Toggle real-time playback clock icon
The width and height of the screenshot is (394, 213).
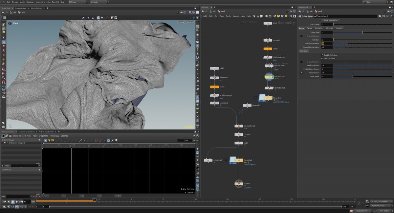coord(17,207)
